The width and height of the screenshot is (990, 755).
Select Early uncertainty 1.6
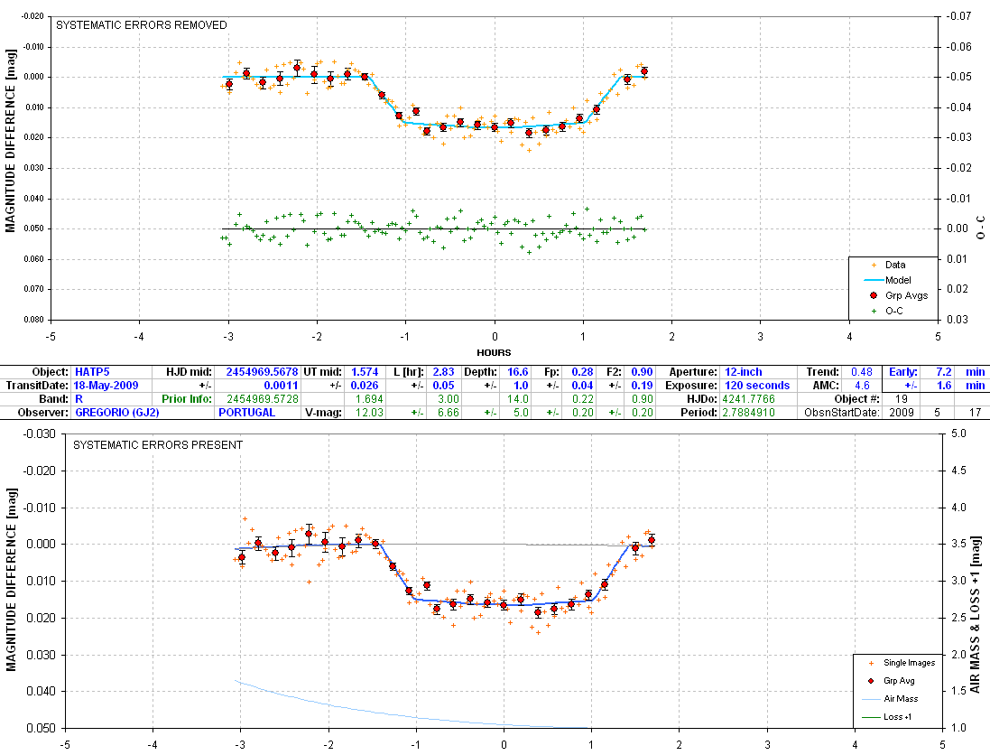tap(943, 386)
